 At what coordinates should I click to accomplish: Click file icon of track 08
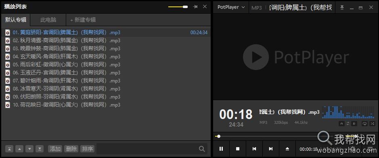tap(8, 89)
